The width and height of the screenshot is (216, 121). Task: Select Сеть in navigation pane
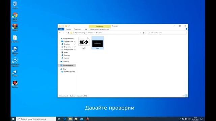coord(64,69)
